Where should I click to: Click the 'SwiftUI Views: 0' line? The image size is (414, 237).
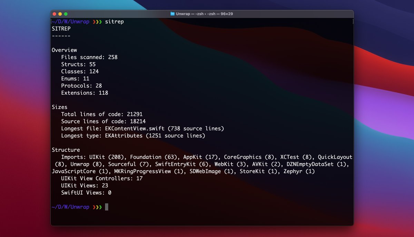86,193
